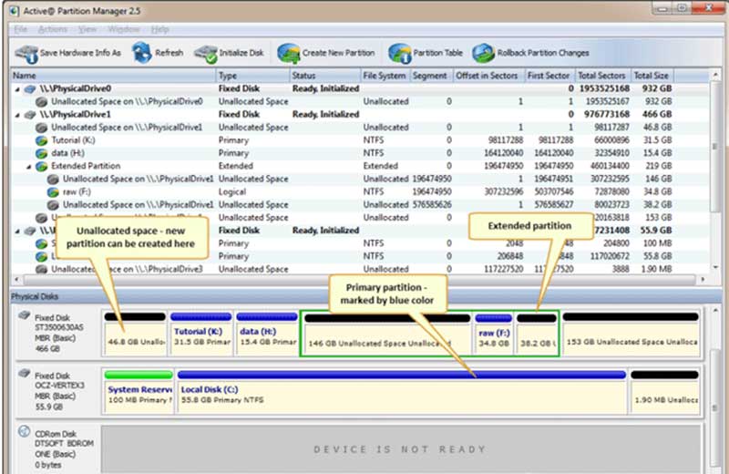Click the 932 GB size of PhysicalDrive0
The width and height of the screenshot is (729, 474).
click(x=658, y=88)
